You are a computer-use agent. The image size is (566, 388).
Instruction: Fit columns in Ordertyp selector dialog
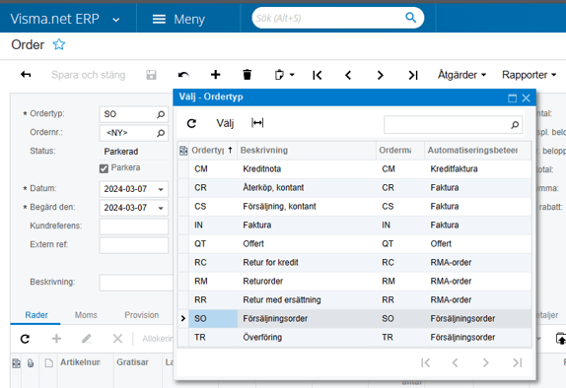pos(257,123)
